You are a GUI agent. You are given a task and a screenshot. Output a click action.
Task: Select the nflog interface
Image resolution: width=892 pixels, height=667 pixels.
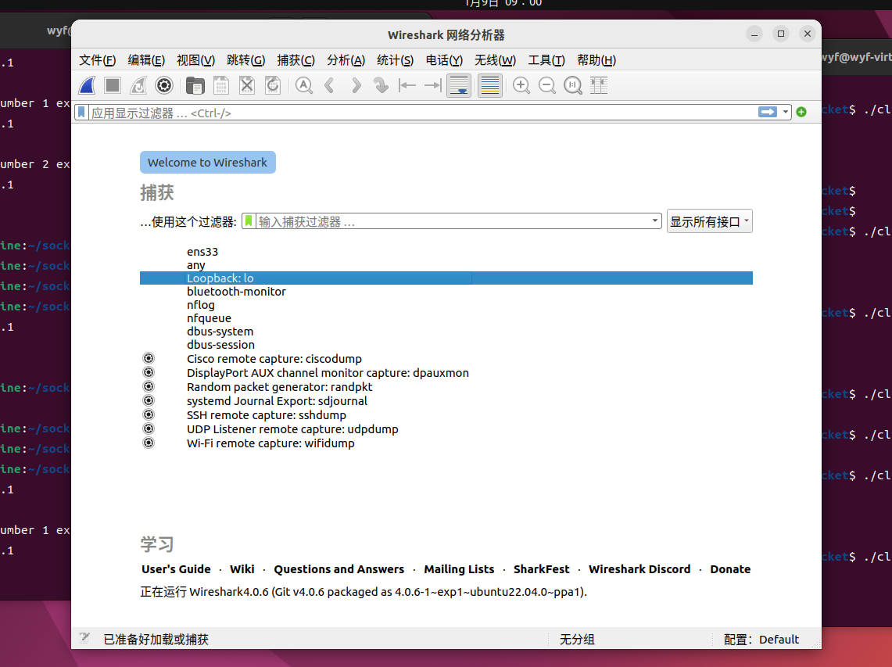(x=446, y=305)
